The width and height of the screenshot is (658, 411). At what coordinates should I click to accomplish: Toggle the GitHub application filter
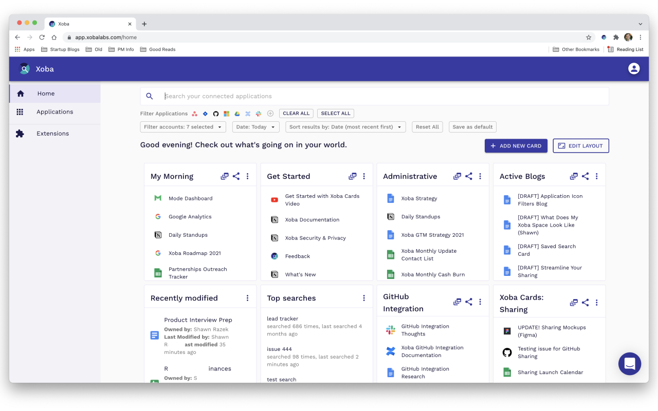(216, 114)
